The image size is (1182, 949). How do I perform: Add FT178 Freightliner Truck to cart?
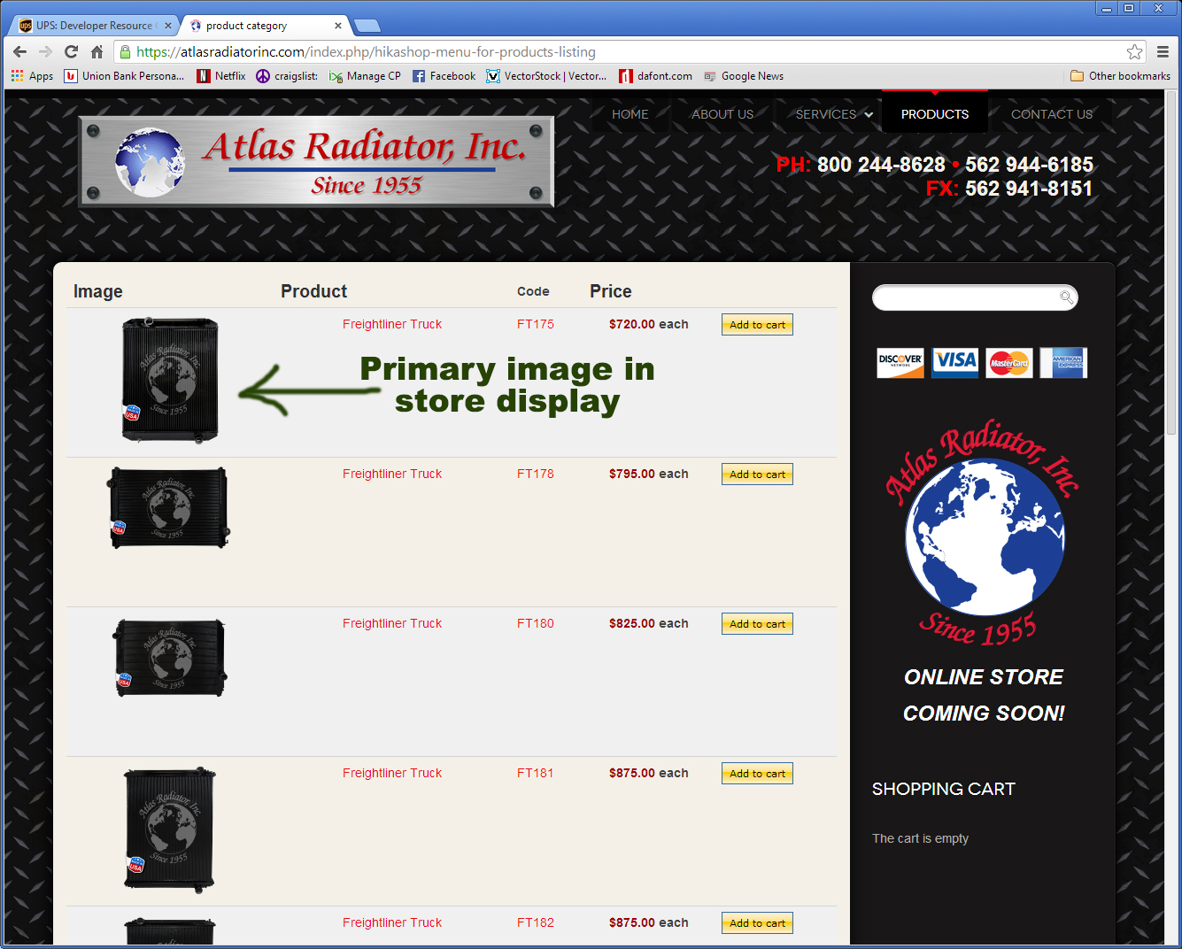757,474
